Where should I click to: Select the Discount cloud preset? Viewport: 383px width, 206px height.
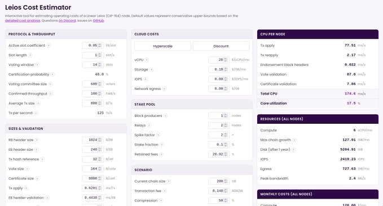point(221,46)
